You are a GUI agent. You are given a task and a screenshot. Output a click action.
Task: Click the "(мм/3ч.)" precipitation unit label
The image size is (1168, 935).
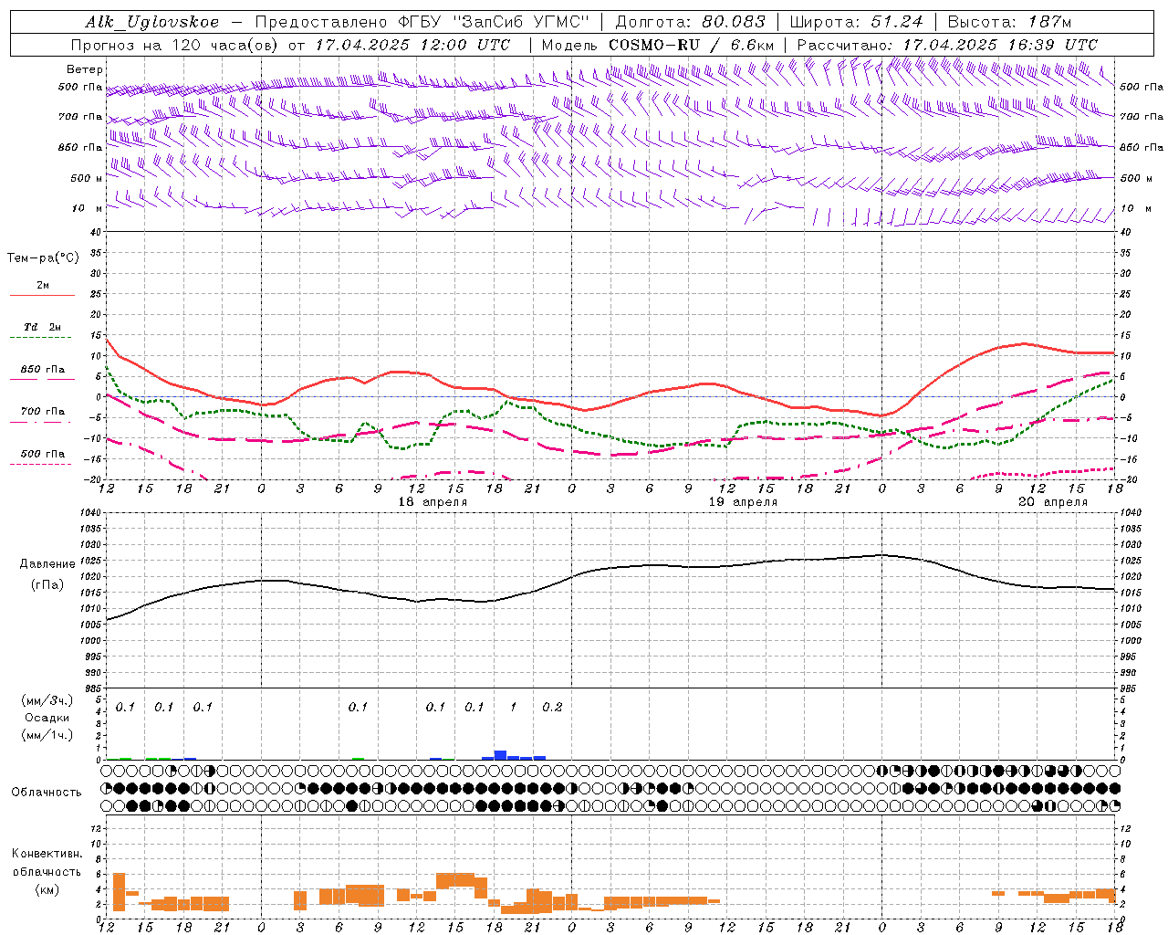pyautogui.click(x=47, y=700)
